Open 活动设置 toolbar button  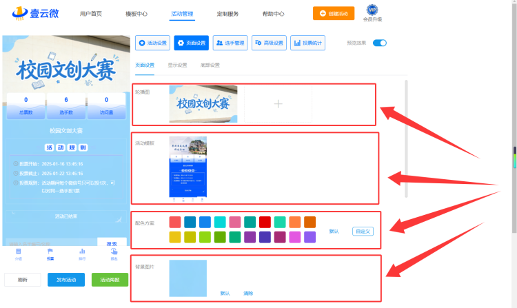(x=152, y=43)
